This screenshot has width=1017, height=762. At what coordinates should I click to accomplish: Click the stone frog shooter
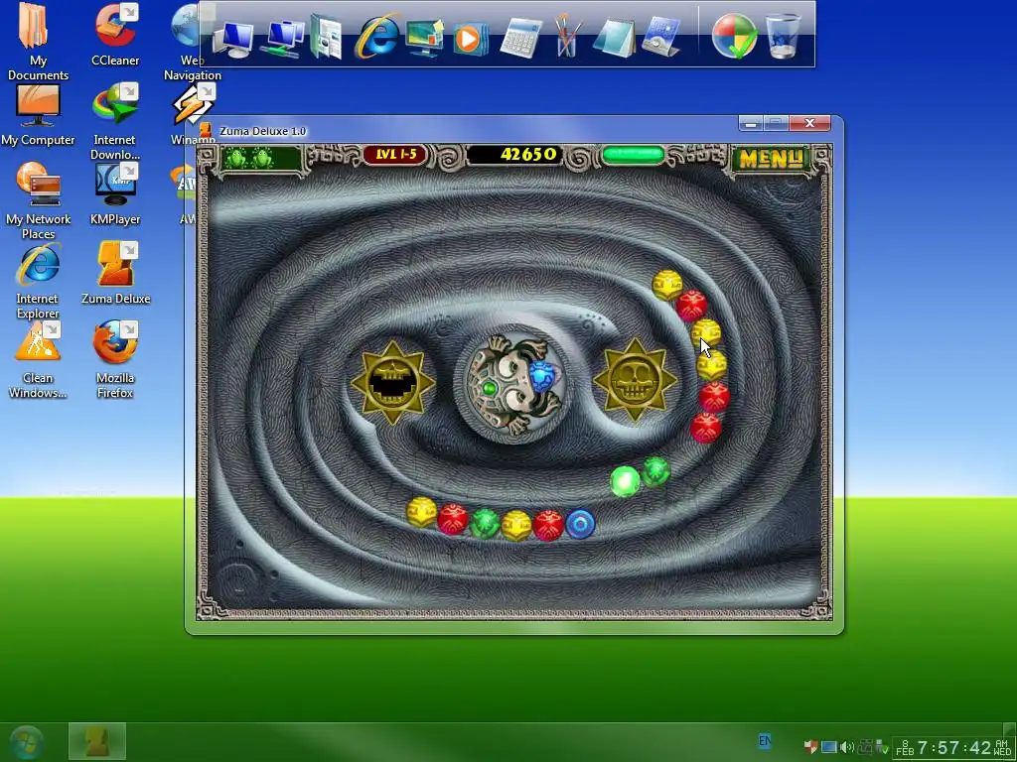[x=516, y=384]
